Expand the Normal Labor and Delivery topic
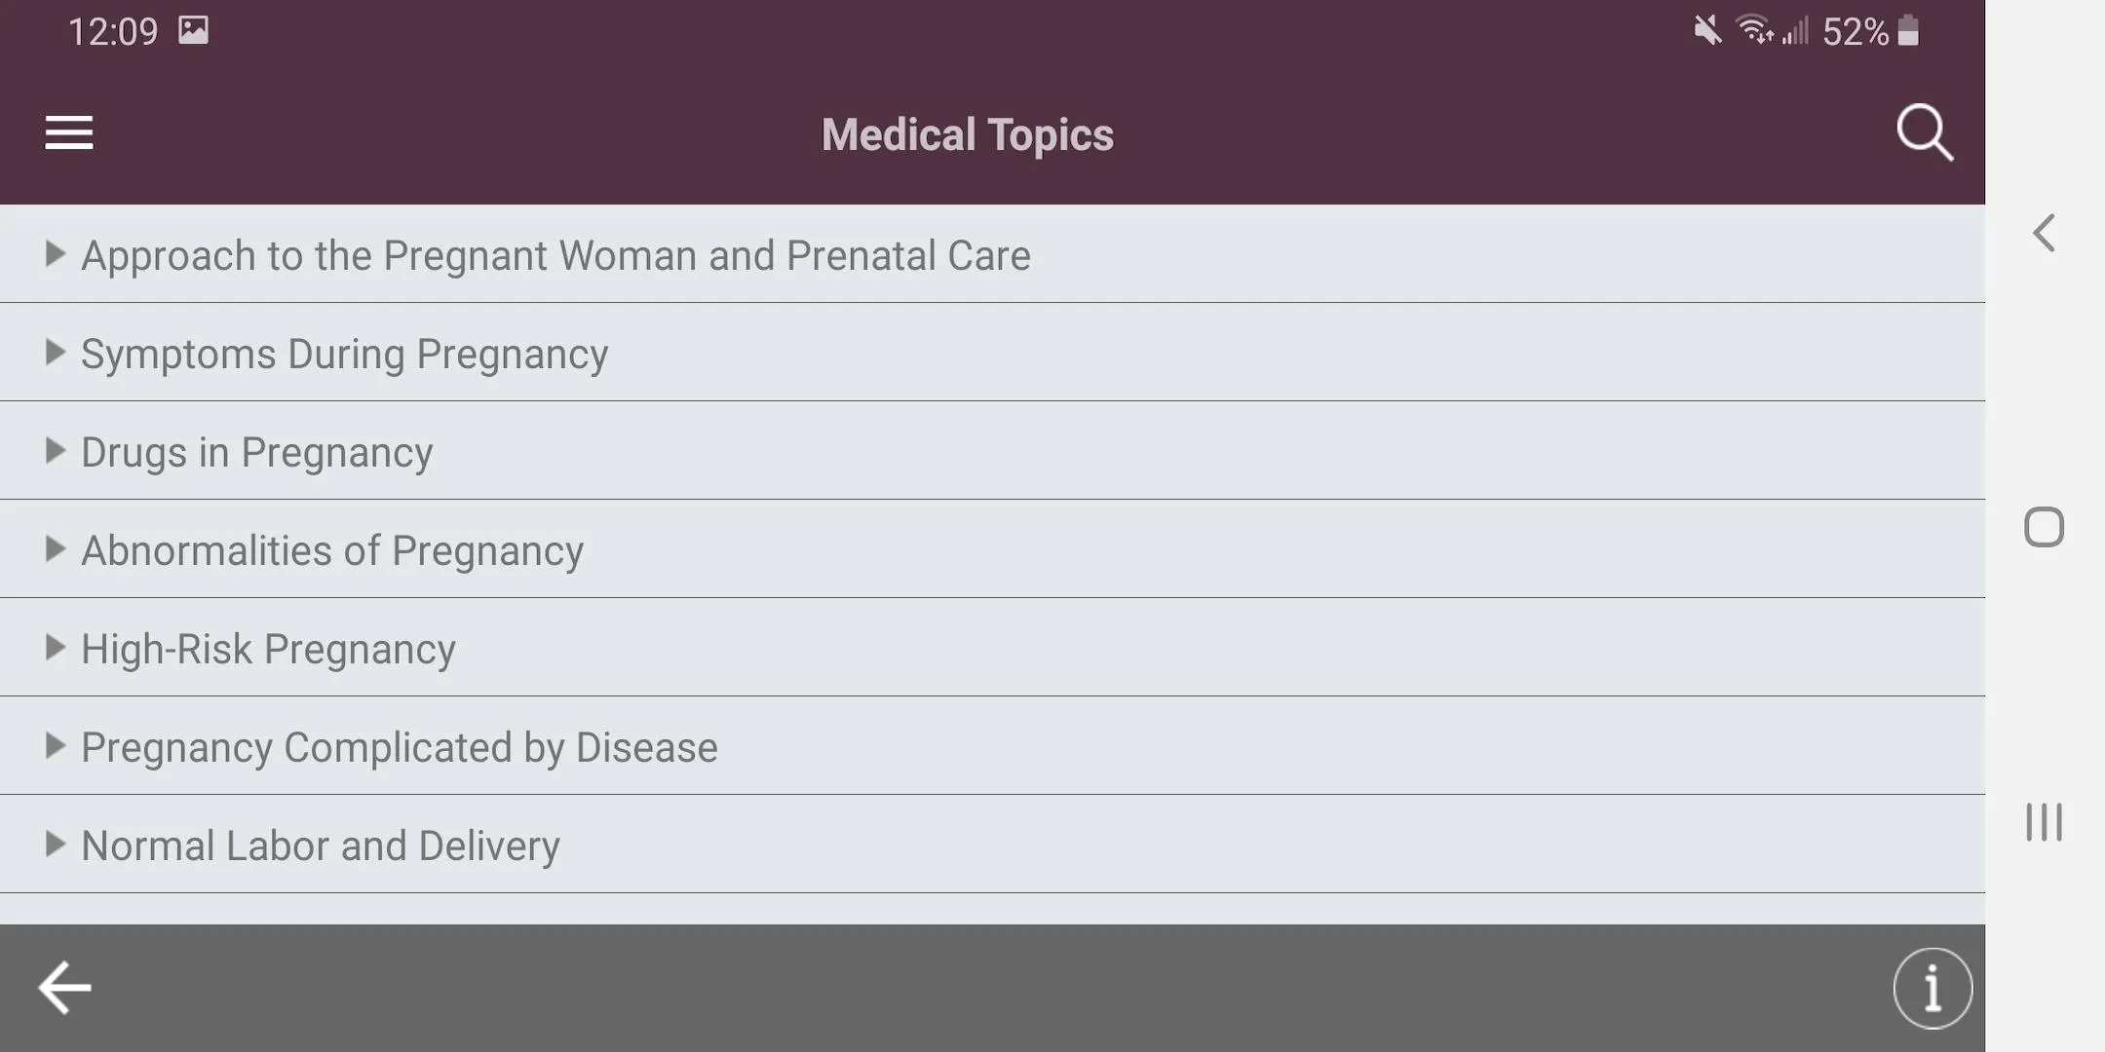The height and width of the screenshot is (1052, 2105). pos(320,844)
